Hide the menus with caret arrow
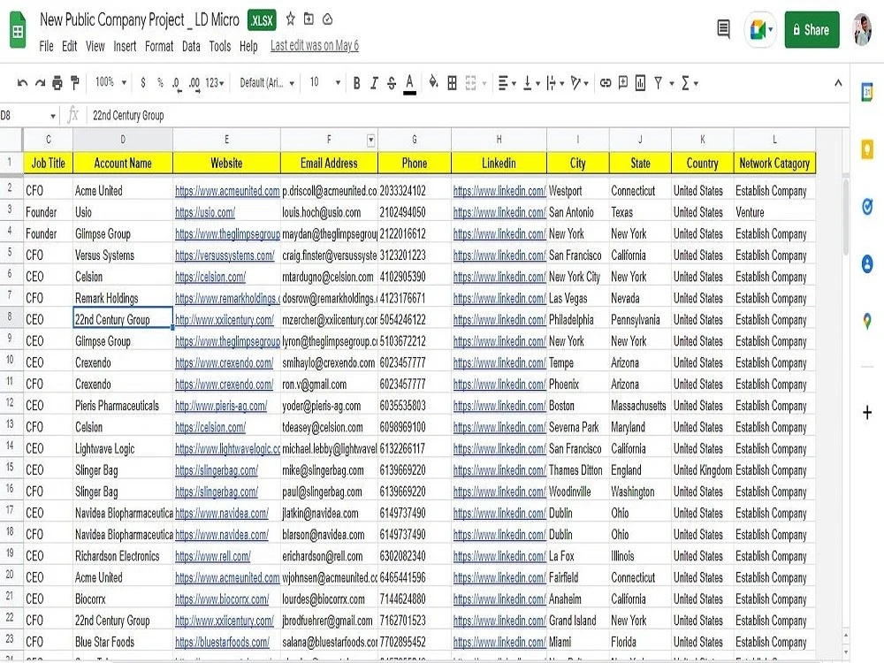This screenshot has height=663, width=884. click(x=838, y=83)
